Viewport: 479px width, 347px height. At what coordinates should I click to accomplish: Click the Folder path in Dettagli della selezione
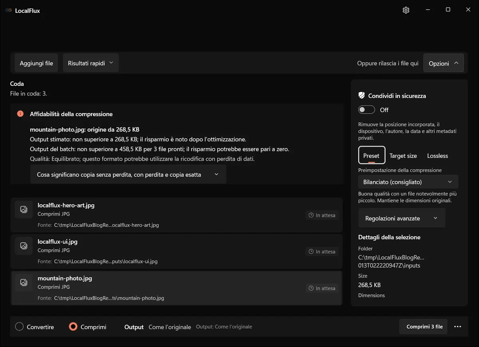391,261
